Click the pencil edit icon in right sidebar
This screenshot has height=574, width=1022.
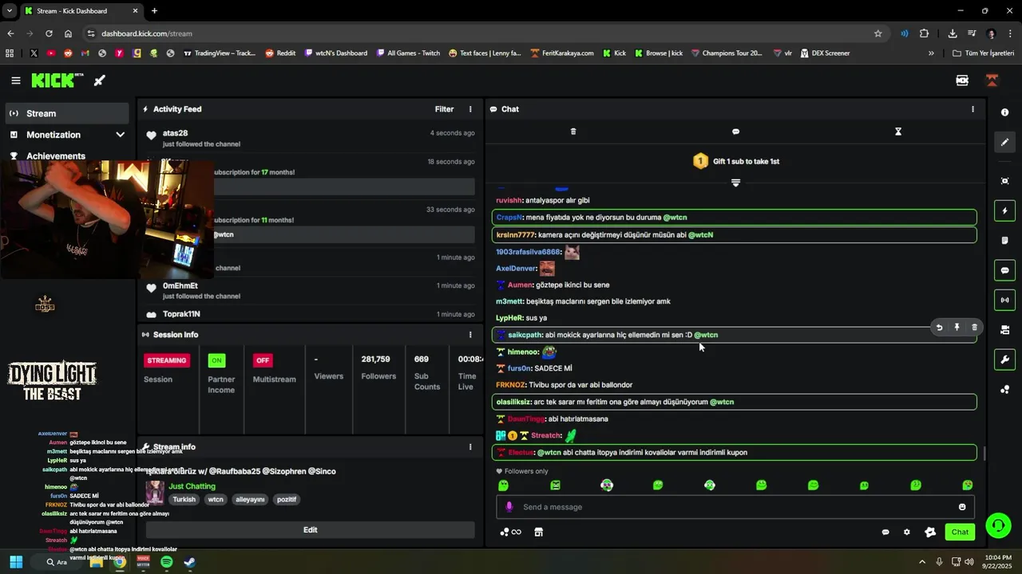coord(1004,142)
